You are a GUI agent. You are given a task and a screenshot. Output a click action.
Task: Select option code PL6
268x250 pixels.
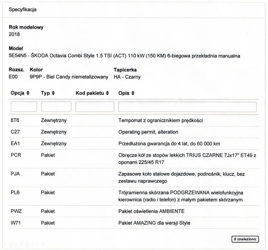coord(15,193)
